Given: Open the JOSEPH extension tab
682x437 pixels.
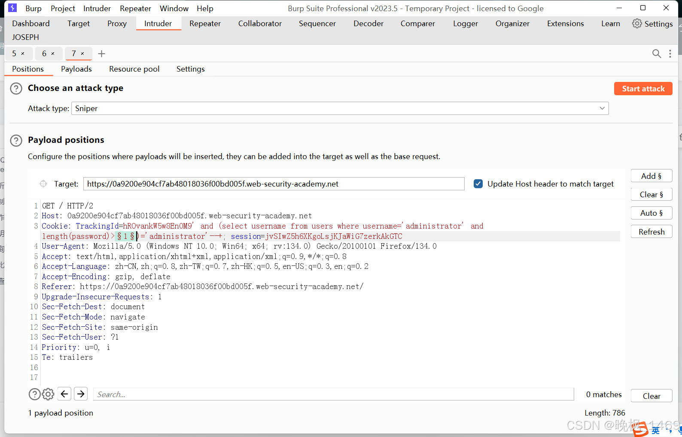Looking at the screenshot, I should pos(25,37).
